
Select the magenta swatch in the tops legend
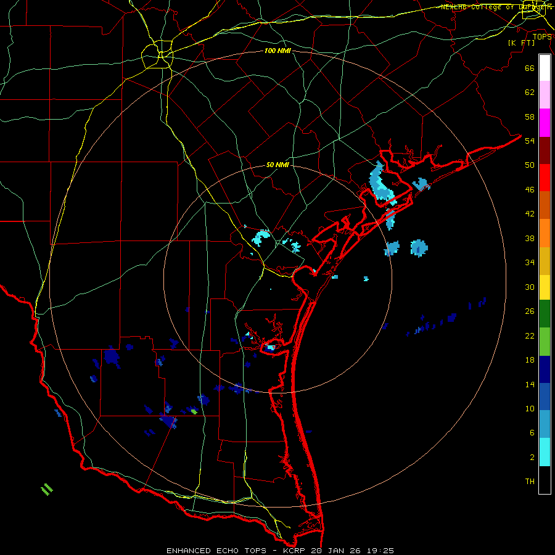pos(545,123)
